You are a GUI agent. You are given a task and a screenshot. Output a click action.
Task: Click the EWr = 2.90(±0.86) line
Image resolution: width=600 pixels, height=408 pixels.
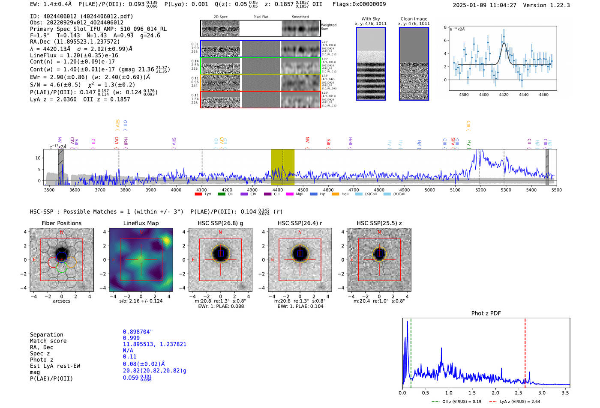[x=90, y=77]
